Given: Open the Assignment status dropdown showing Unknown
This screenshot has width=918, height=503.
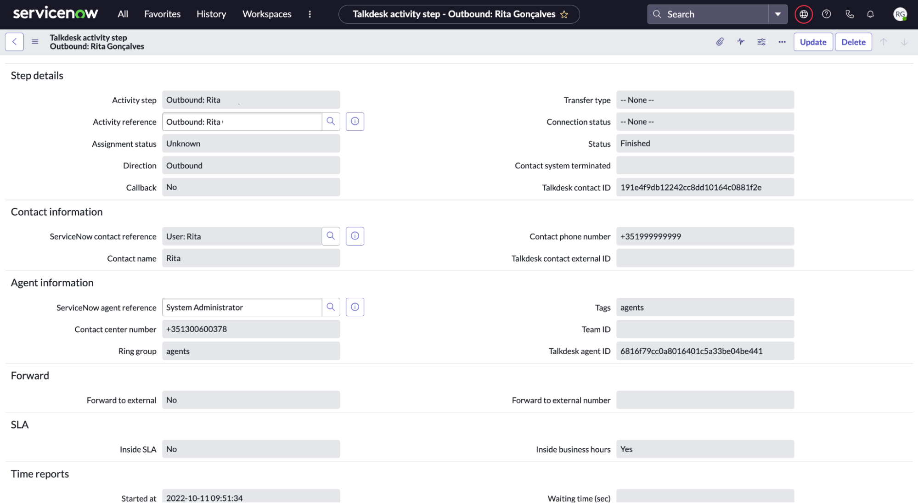Looking at the screenshot, I should coord(251,143).
